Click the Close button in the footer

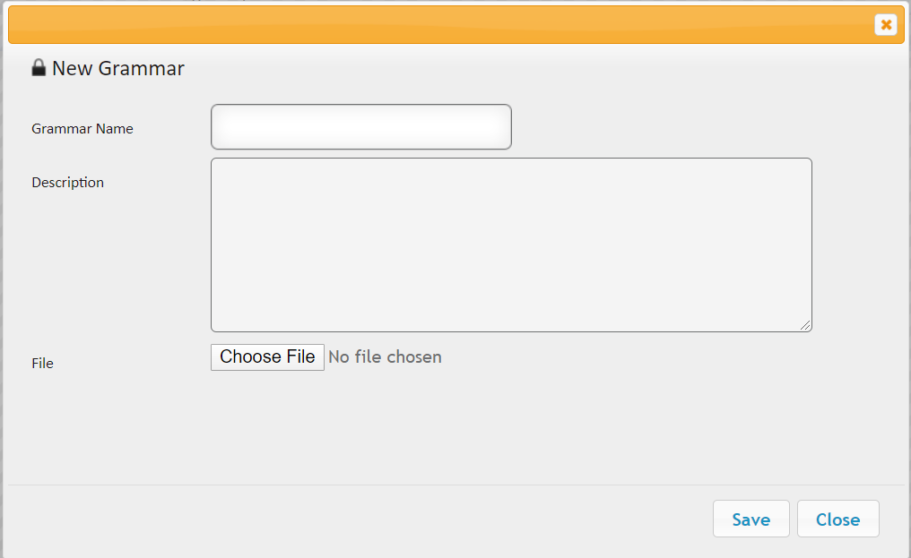click(x=837, y=519)
